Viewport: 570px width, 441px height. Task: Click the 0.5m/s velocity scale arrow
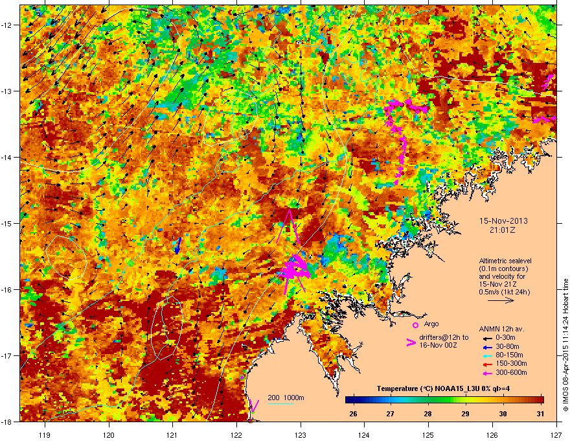[x=501, y=300]
